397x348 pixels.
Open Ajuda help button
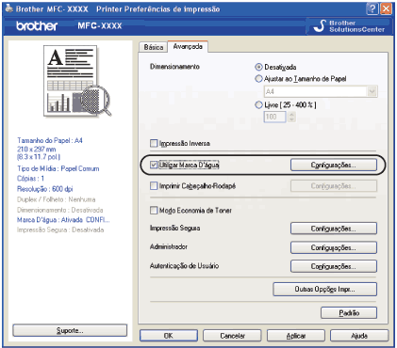pyautogui.click(x=359, y=336)
